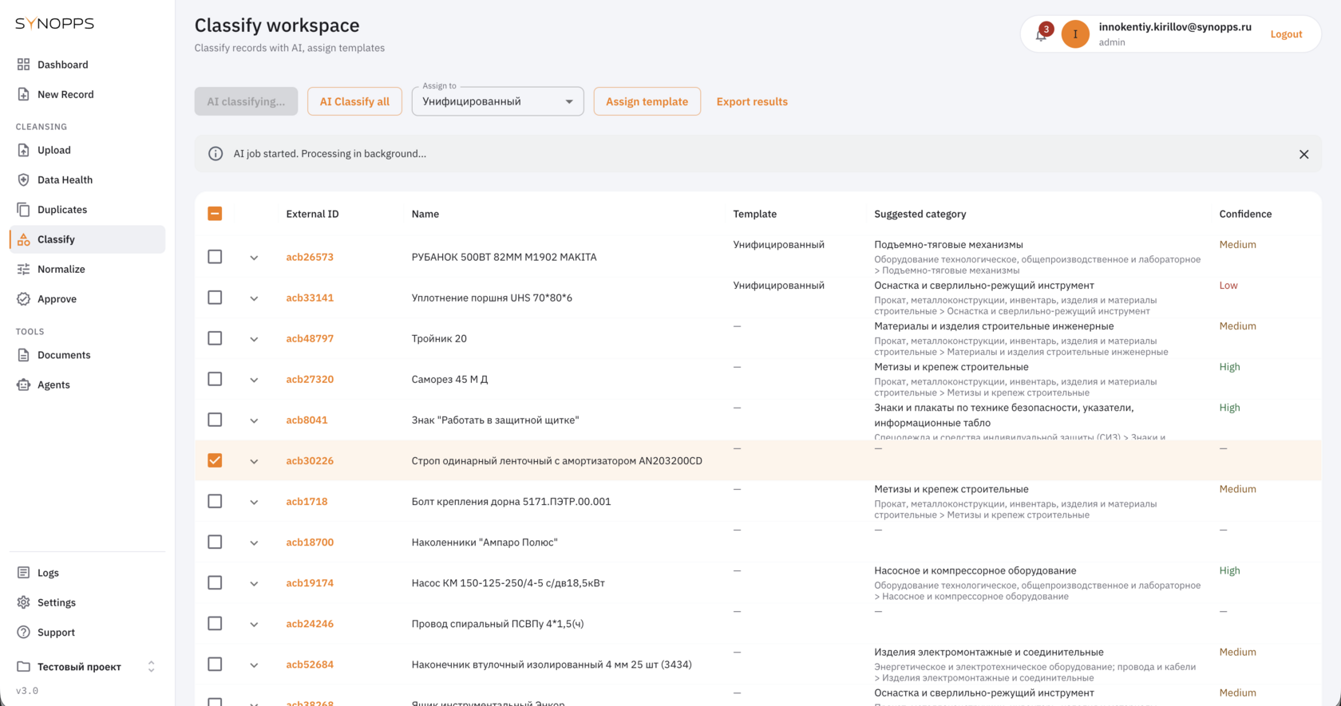Image resolution: width=1341 pixels, height=706 pixels.
Task: Click the New Record file icon
Action: click(x=23, y=94)
